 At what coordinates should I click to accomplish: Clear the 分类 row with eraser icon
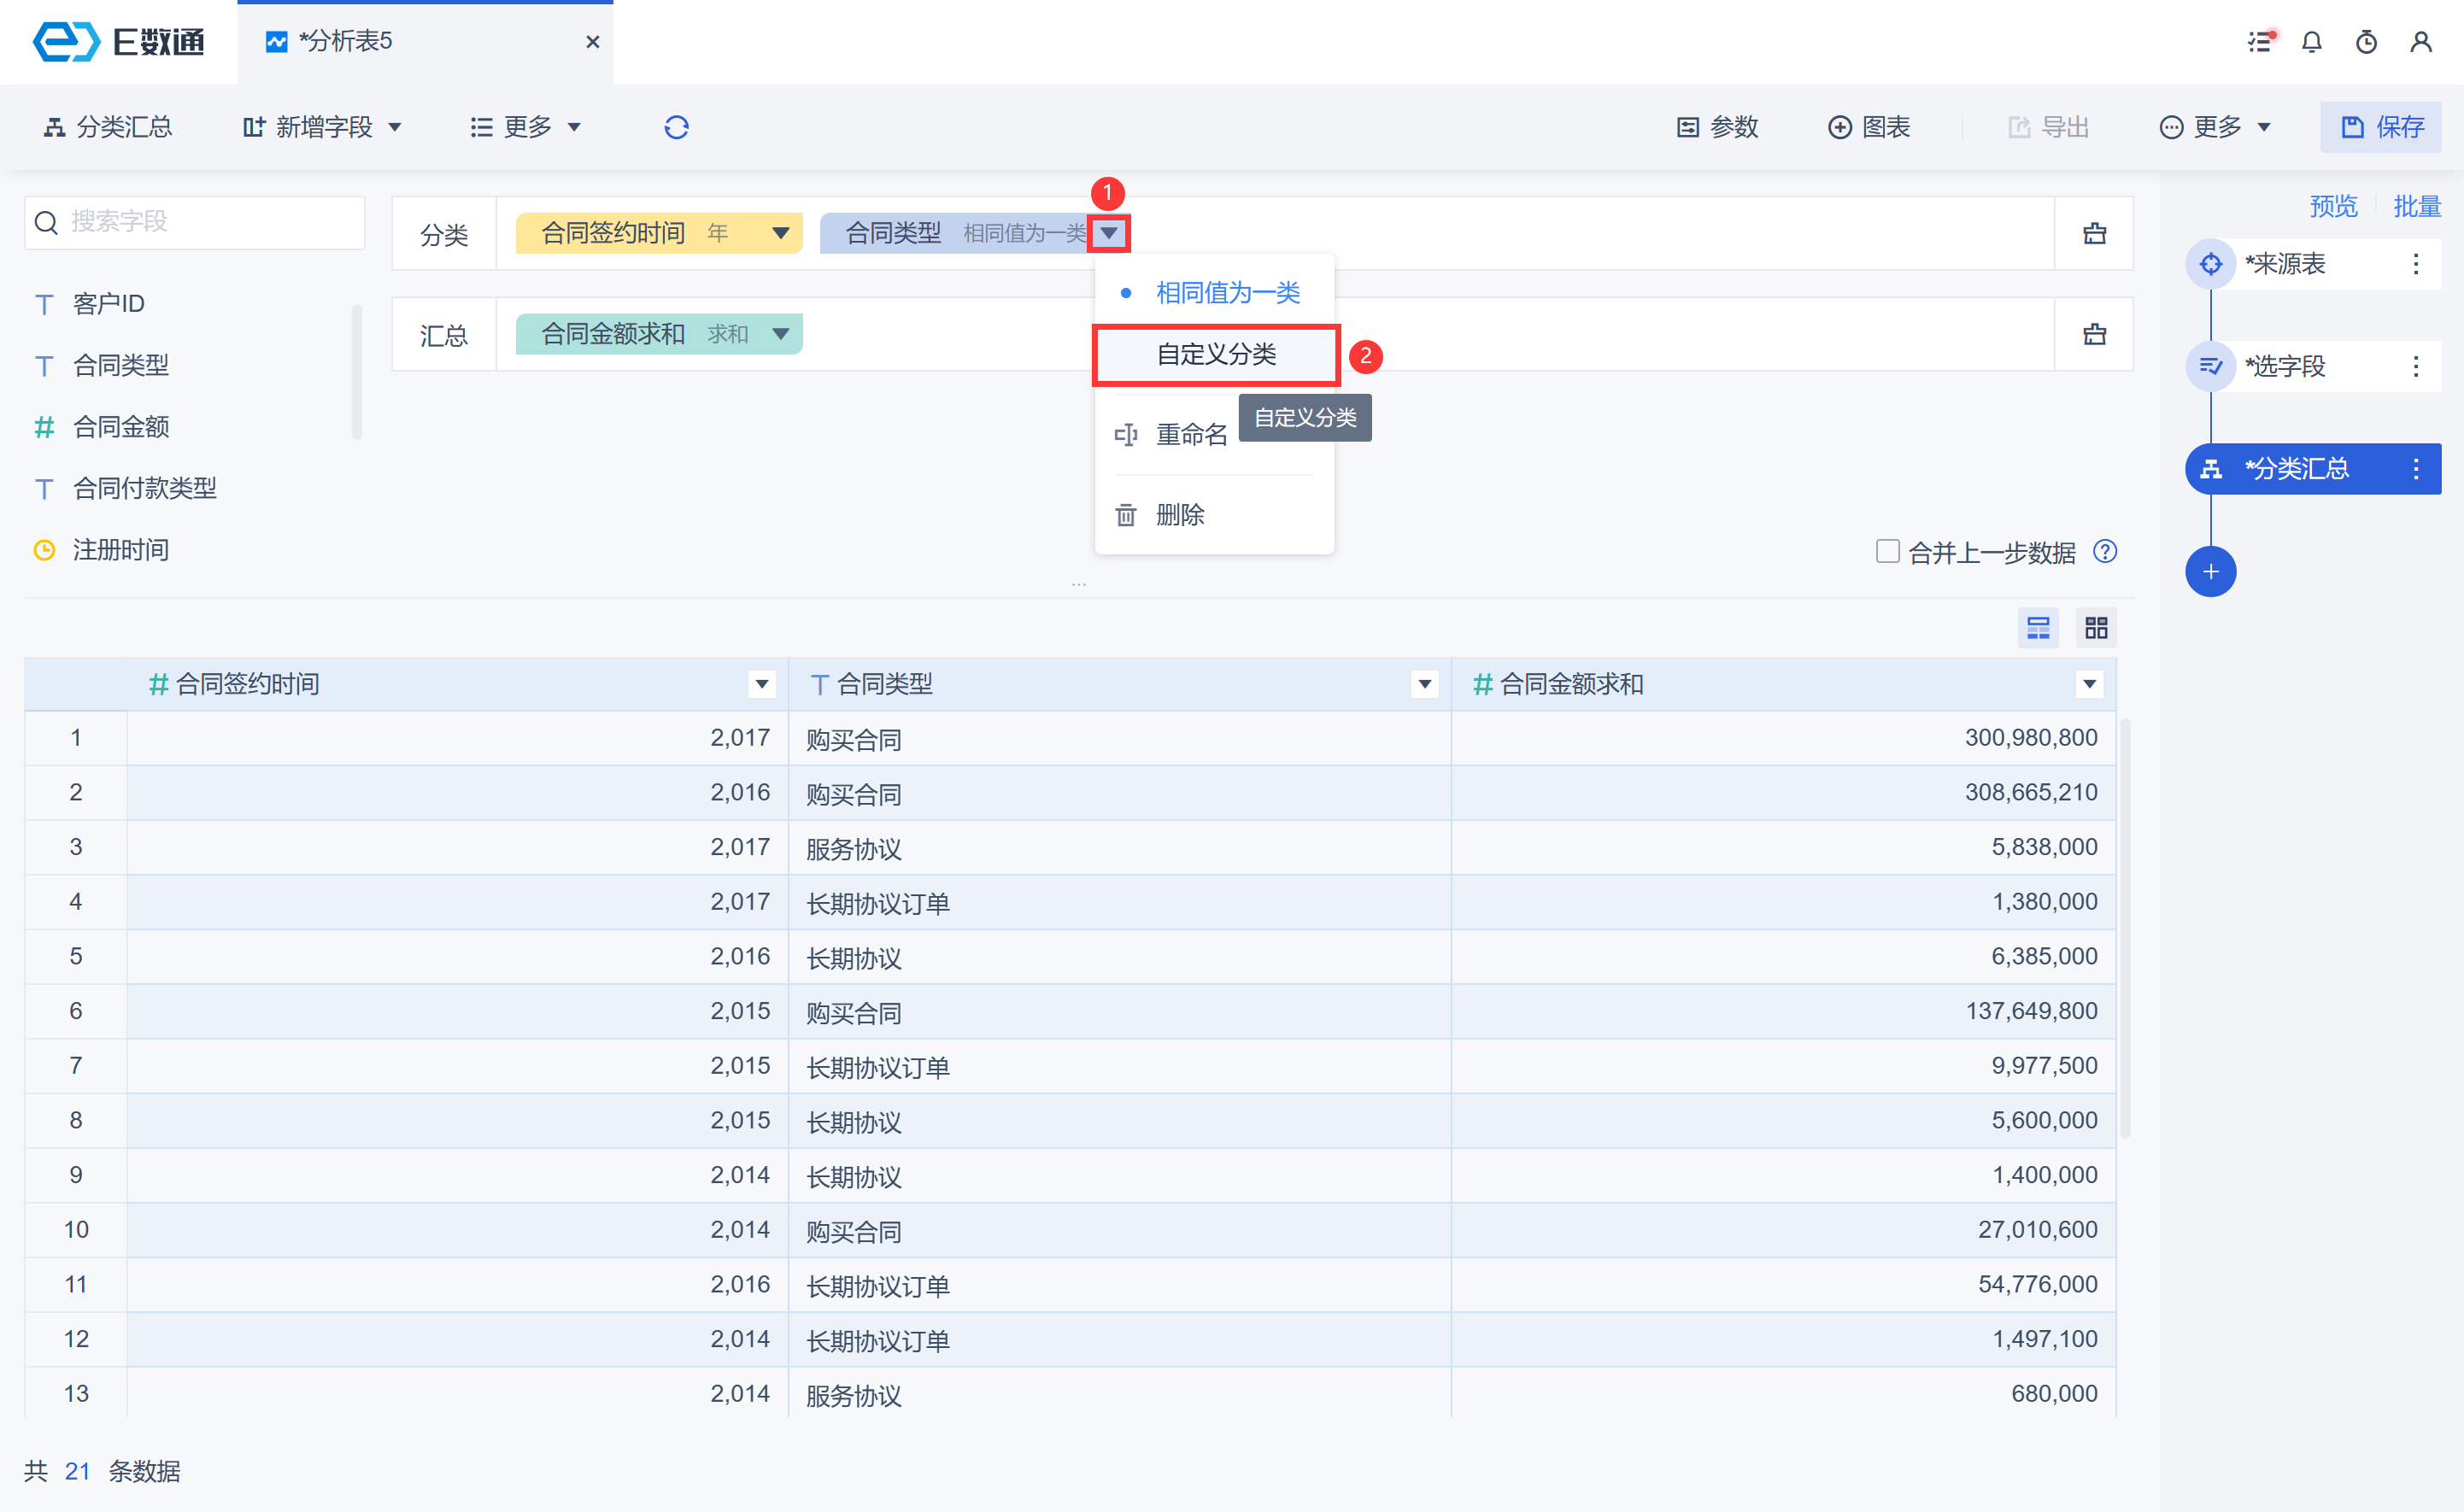[2094, 234]
